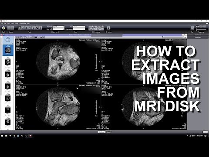Image resolution: width=209 pixels, height=157 pixels.
Task: Adjust the Frequency slider under the speed icons
Action: [x=201, y=30]
